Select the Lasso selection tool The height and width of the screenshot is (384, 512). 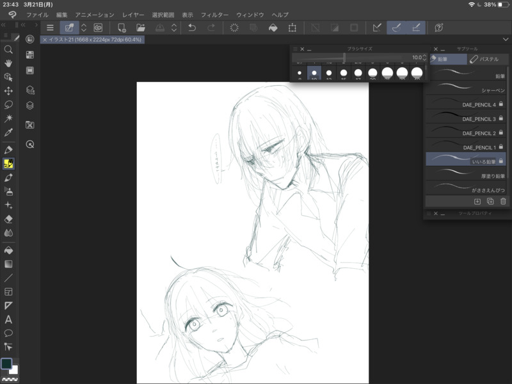click(x=8, y=105)
